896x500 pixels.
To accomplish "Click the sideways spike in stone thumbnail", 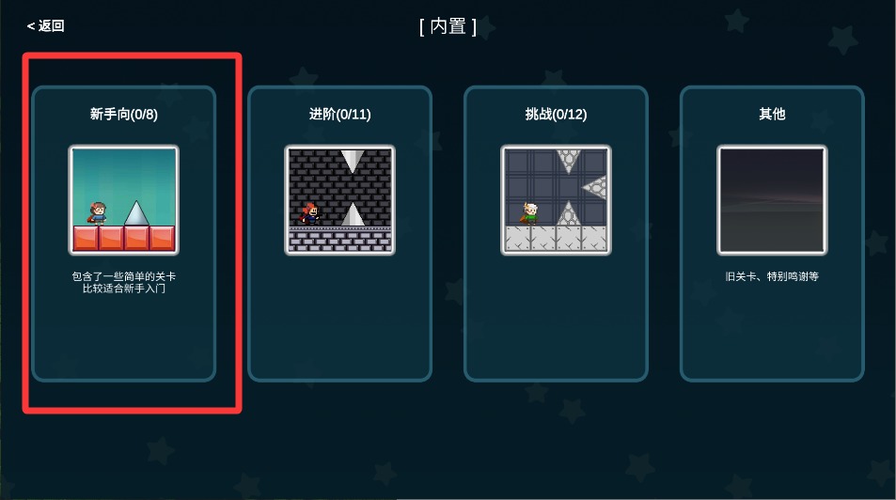I will coord(595,187).
